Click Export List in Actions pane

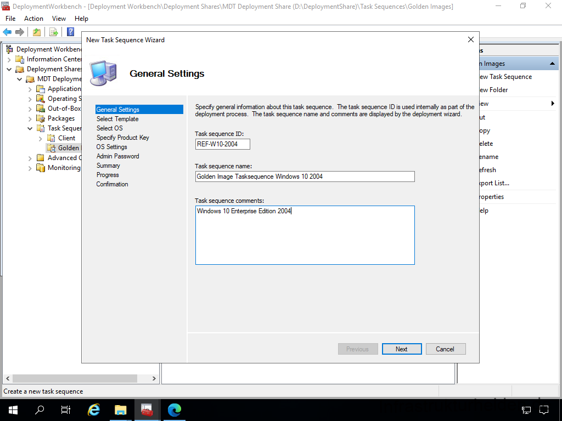point(494,183)
